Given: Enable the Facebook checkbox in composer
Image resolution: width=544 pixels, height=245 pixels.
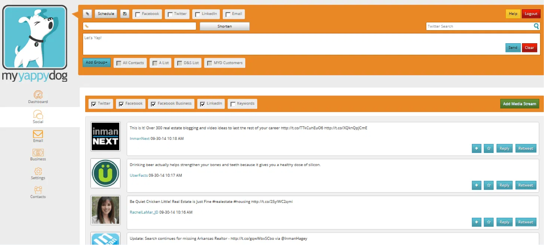Looking at the screenshot, I should coord(138,15).
